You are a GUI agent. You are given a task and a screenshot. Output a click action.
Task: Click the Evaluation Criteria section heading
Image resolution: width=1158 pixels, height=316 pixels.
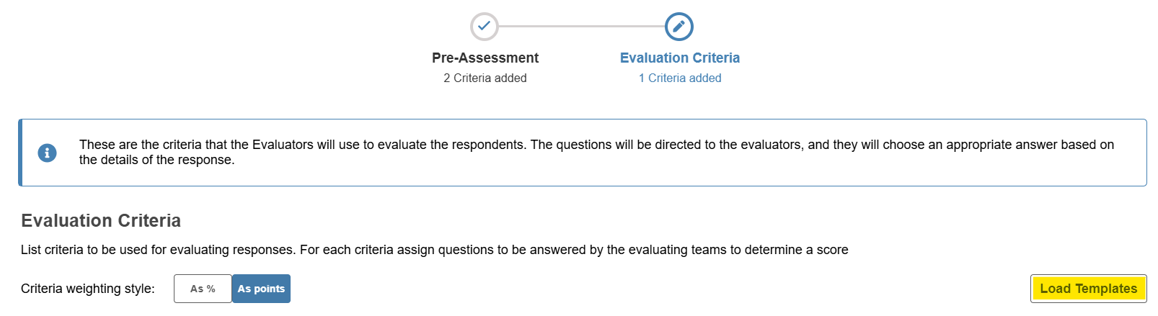pos(101,220)
